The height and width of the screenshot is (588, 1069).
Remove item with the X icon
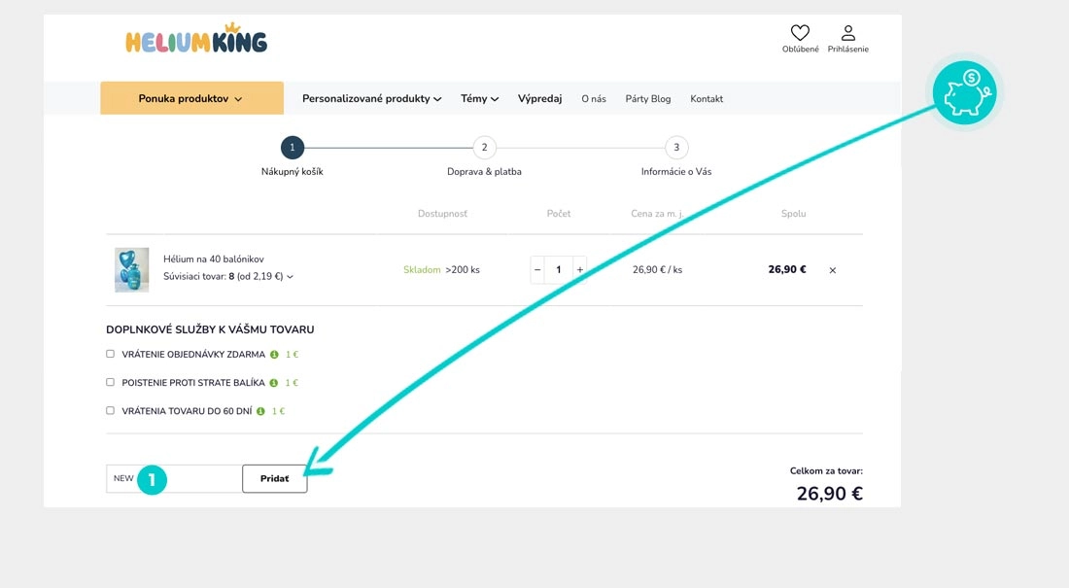[x=833, y=270]
